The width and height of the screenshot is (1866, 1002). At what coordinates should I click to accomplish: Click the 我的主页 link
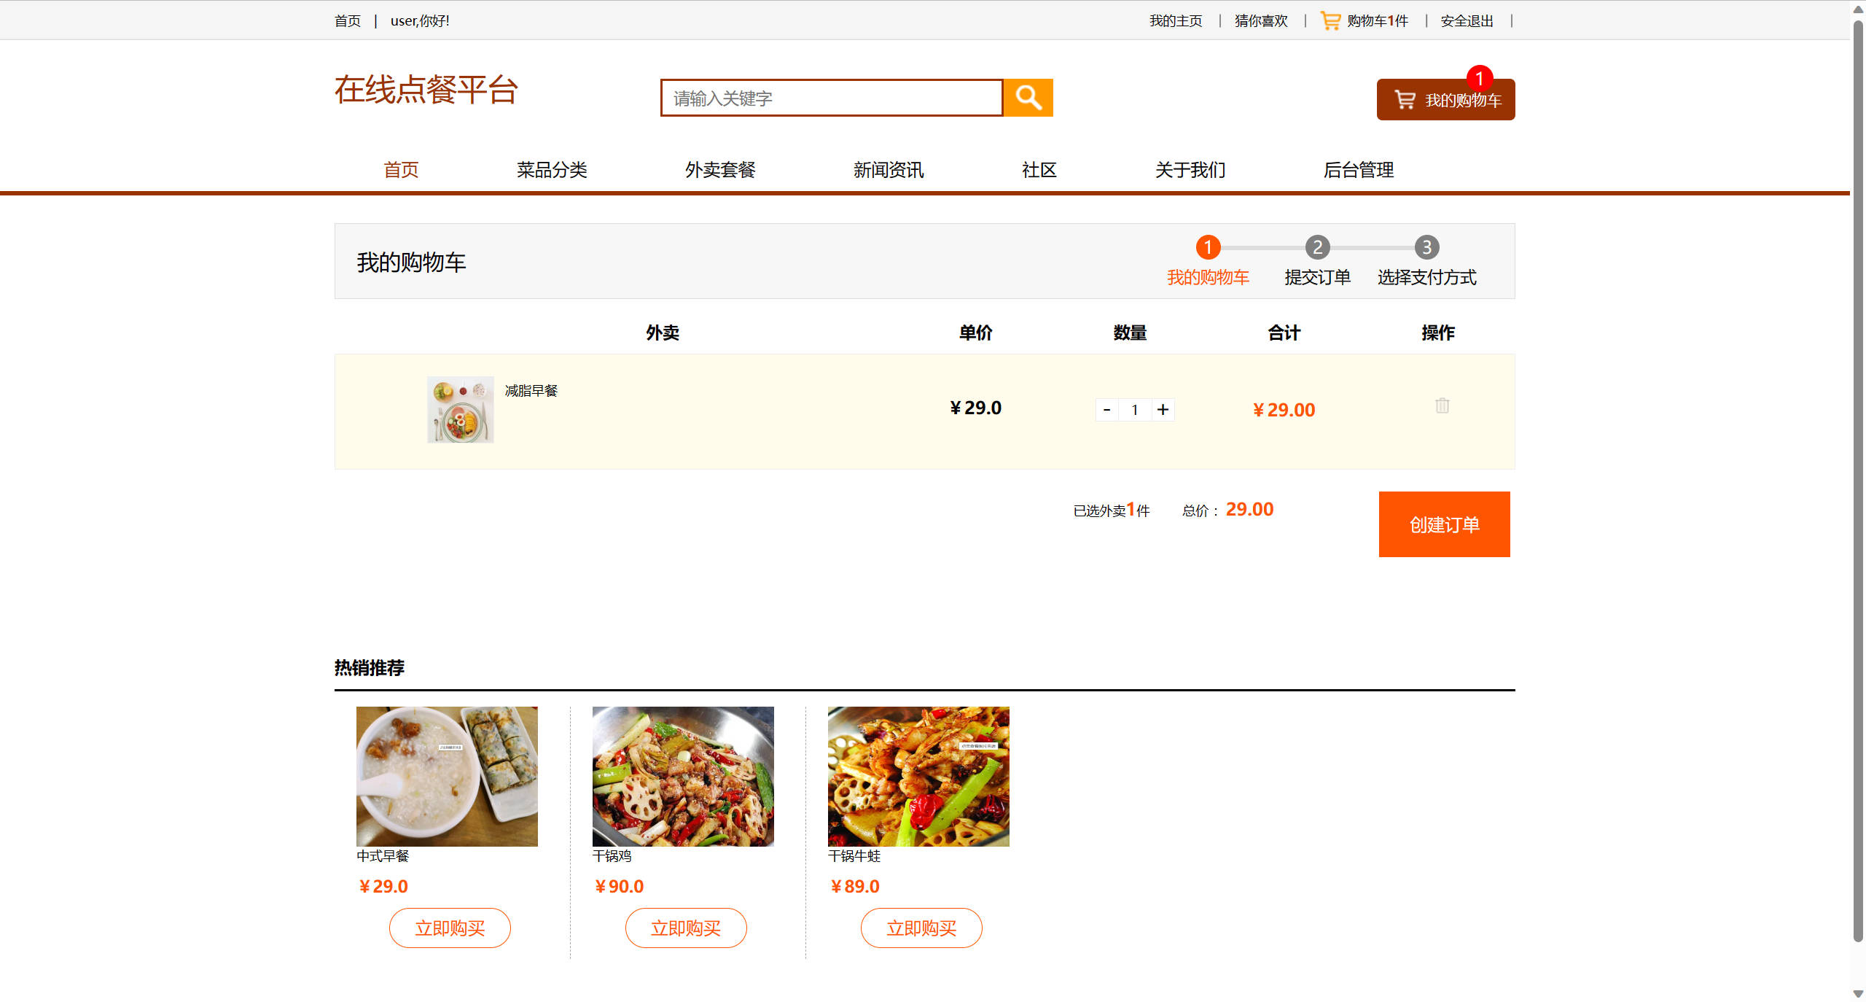[1175, 20]
